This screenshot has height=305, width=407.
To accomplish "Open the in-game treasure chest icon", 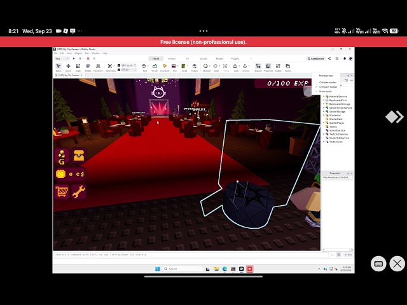I will (79, 155).
